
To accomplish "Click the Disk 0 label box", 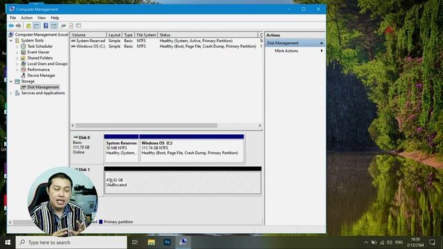I will coord(87,148).
